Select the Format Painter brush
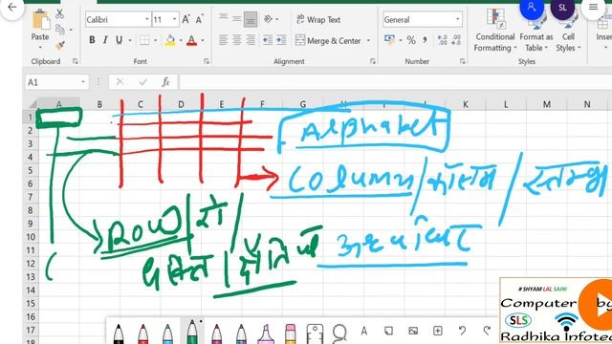 click(59, 45)
